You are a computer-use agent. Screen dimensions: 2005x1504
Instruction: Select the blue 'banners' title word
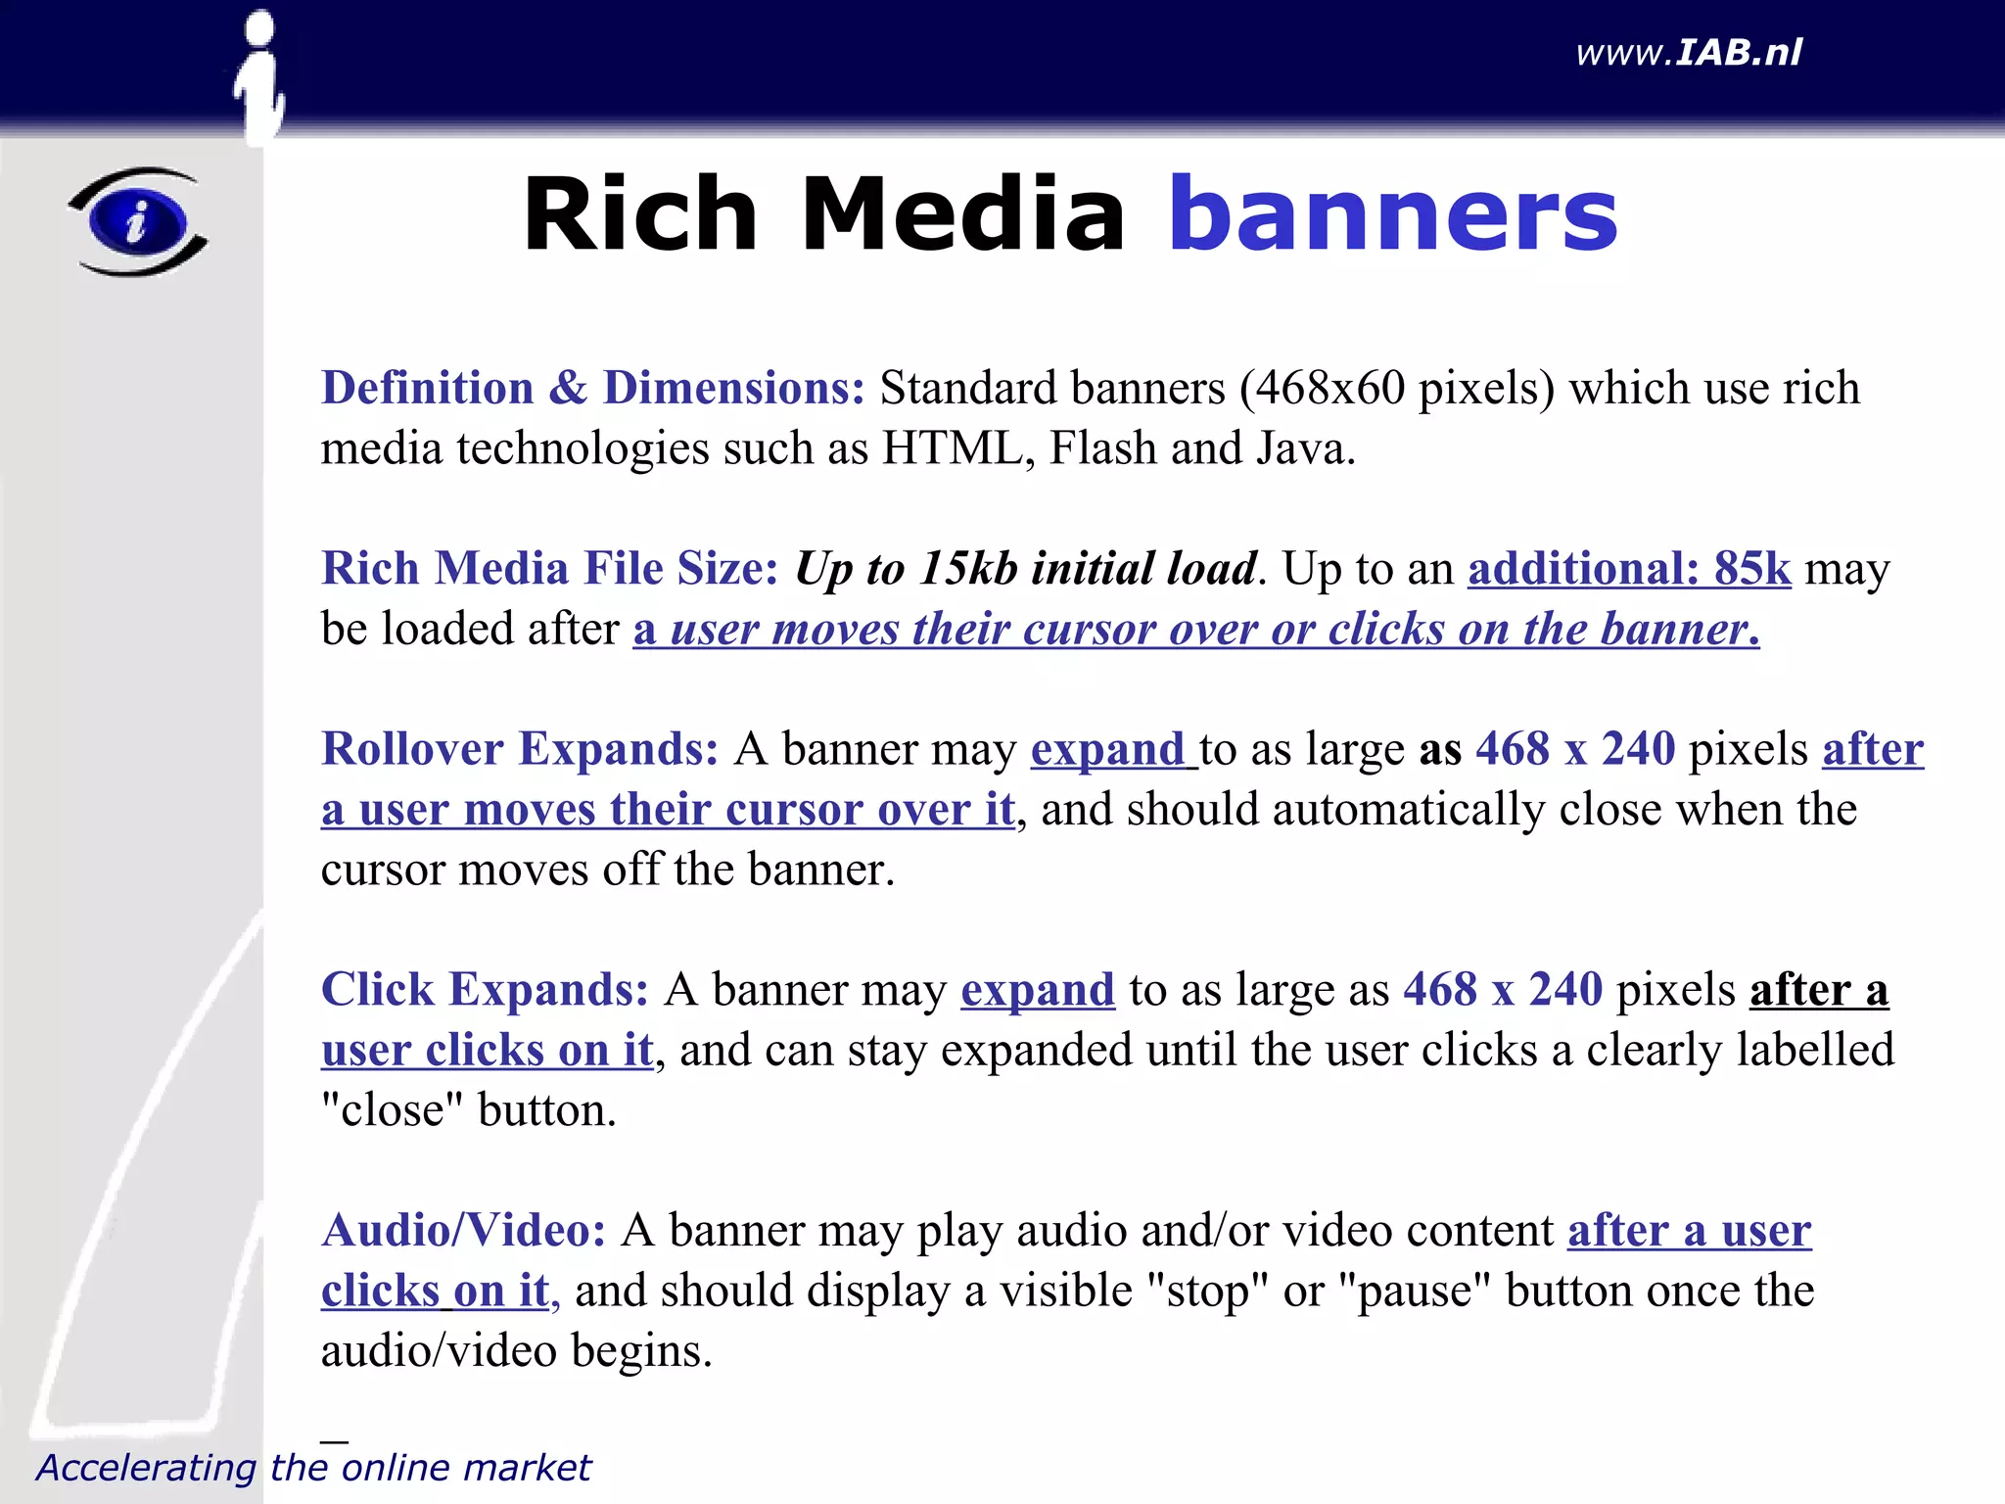click(1393, 214)
